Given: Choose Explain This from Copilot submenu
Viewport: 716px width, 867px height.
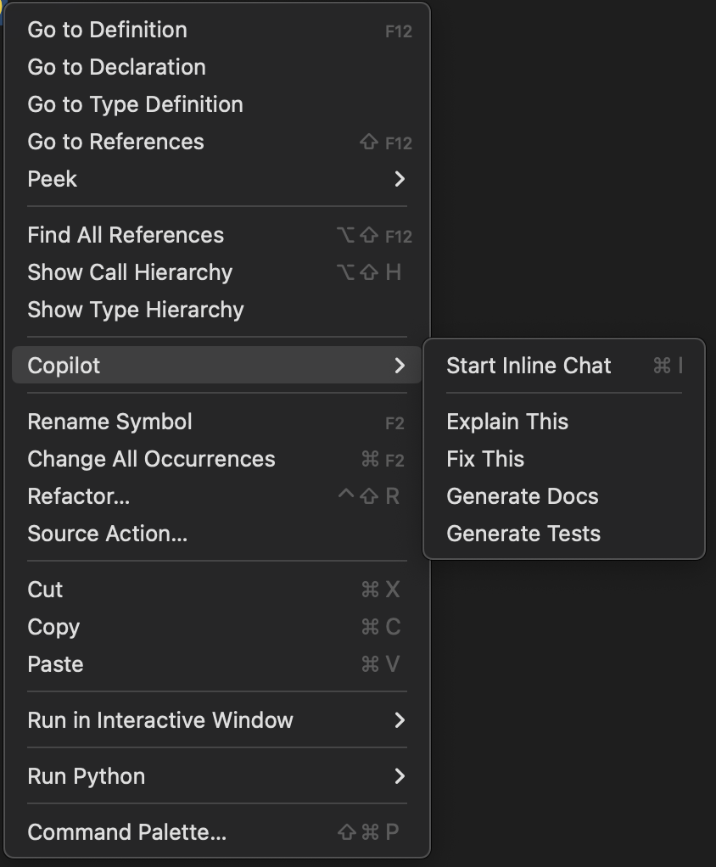Looking at the screenshot, I should pyautogui.click(x=507, y=422).
